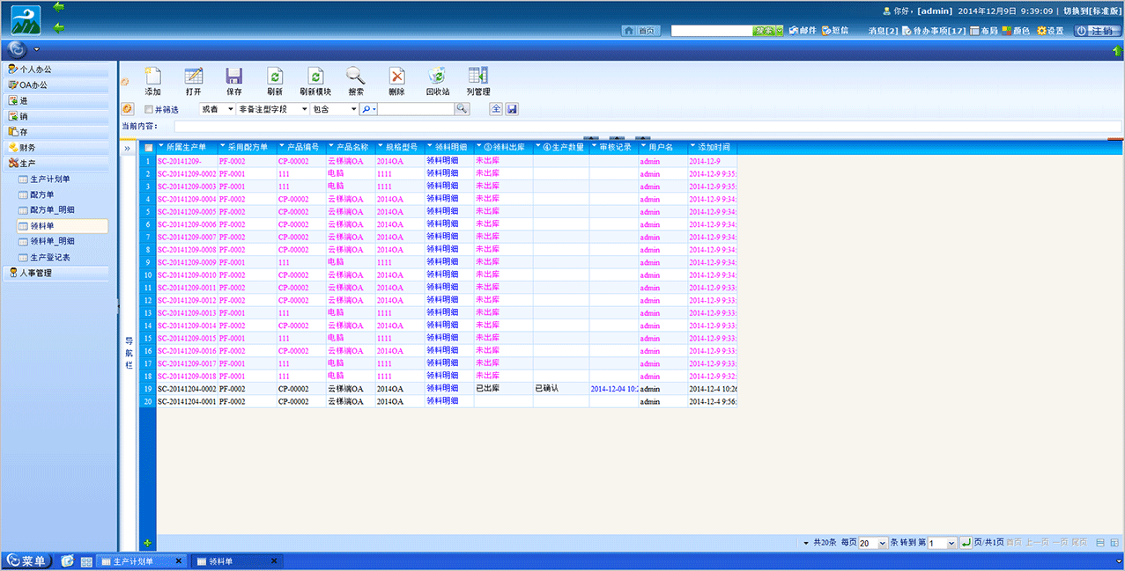Click 领料明细 link in row 1
The height and width of the screenshot is (571, 1125).
click(x=440, y=161)
